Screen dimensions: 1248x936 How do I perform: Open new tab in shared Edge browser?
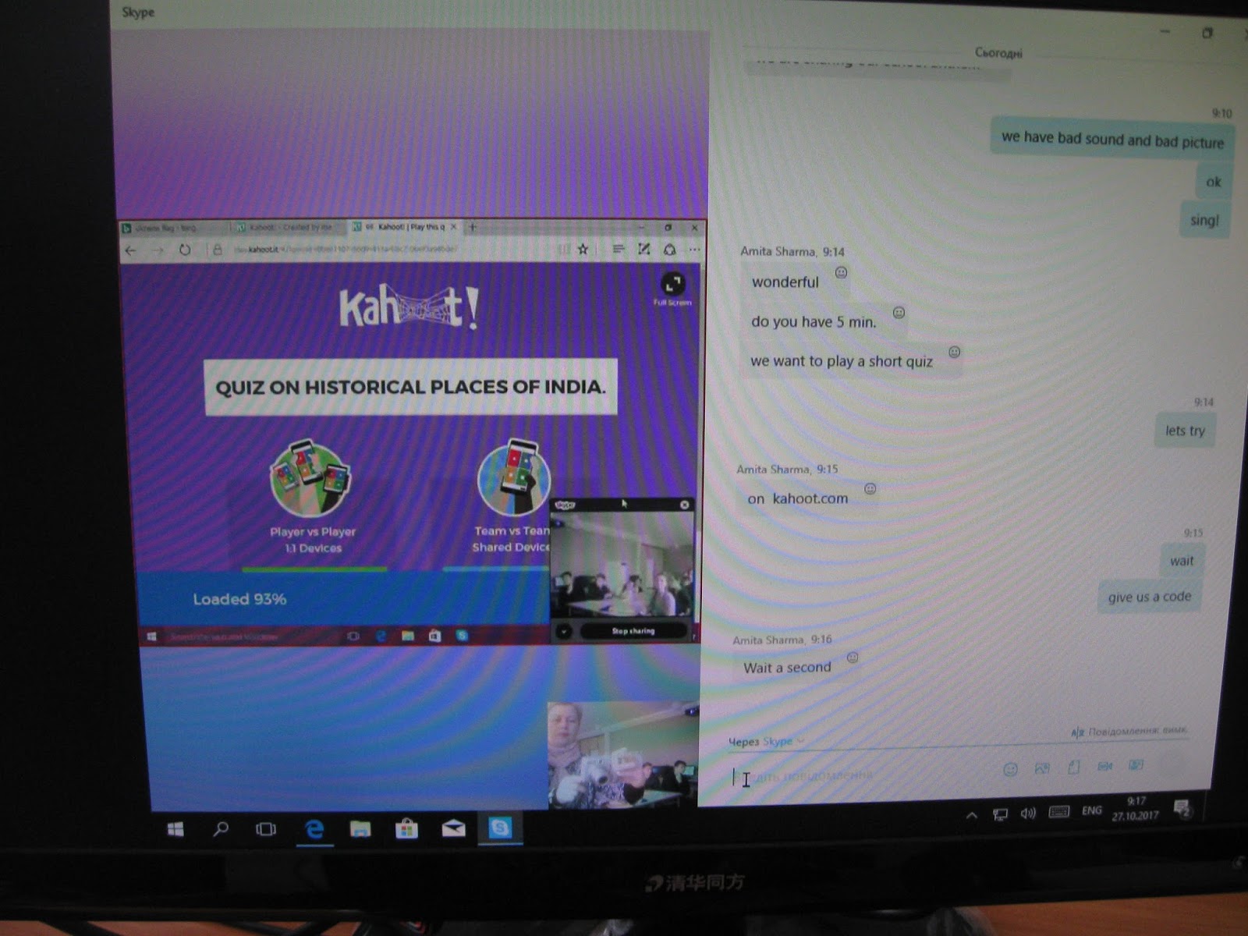pyautogui.click(x=472, y=227)
